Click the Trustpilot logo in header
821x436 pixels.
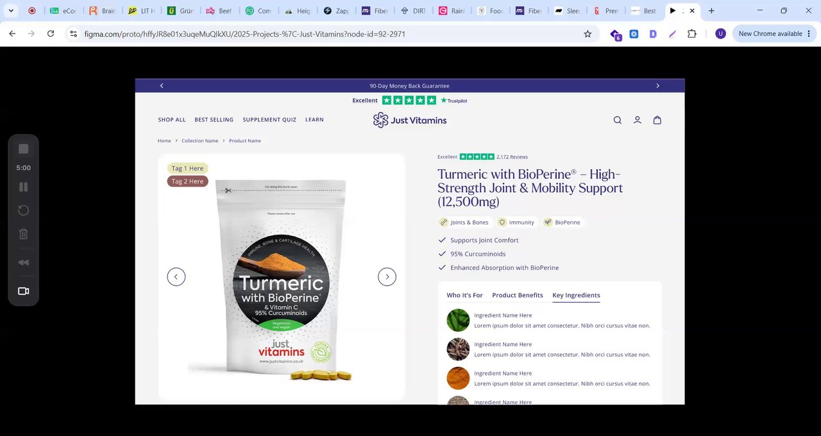454,101
